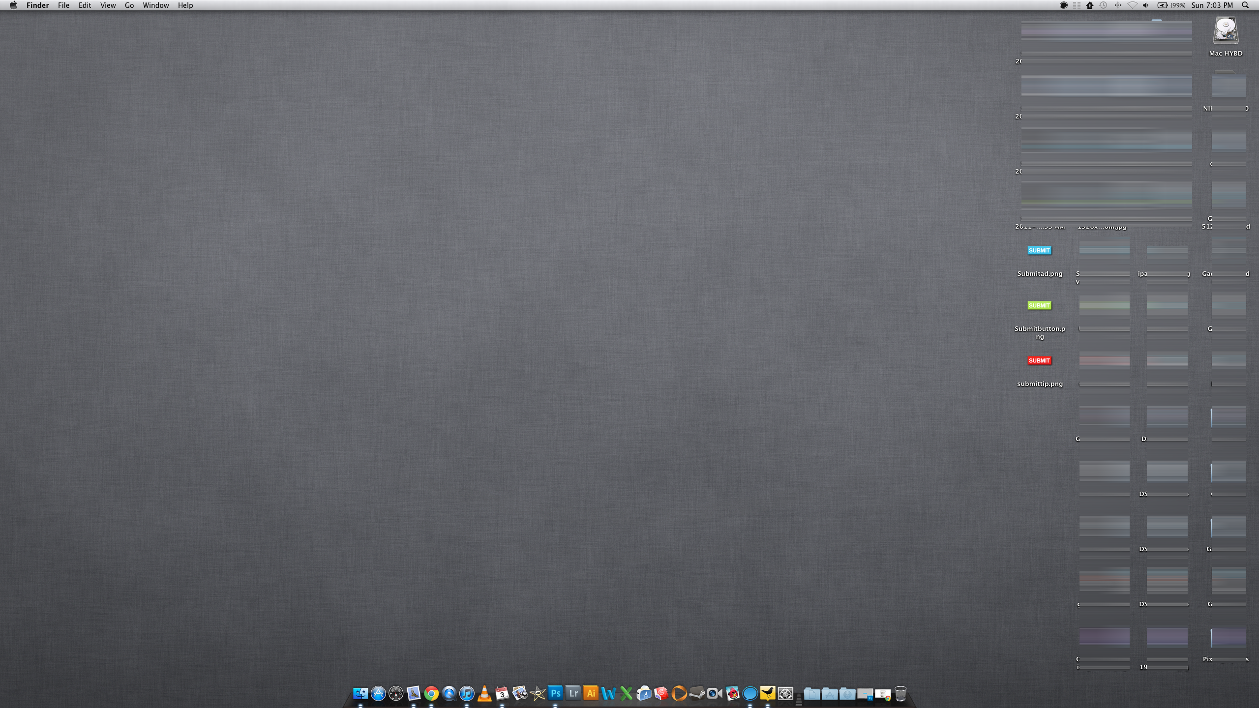Viewport: 1259px width, 708px height.
Task: Open the Wi-Fi status menu
Action: [x=1132, y=5]
